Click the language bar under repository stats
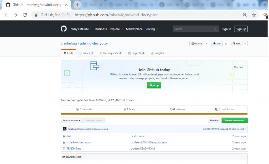This screenshot has height=164, width=269. 154,114
